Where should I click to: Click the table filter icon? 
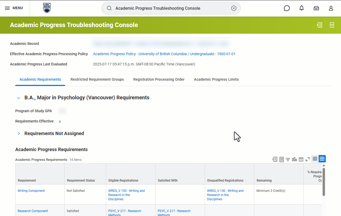pos(288,159)
